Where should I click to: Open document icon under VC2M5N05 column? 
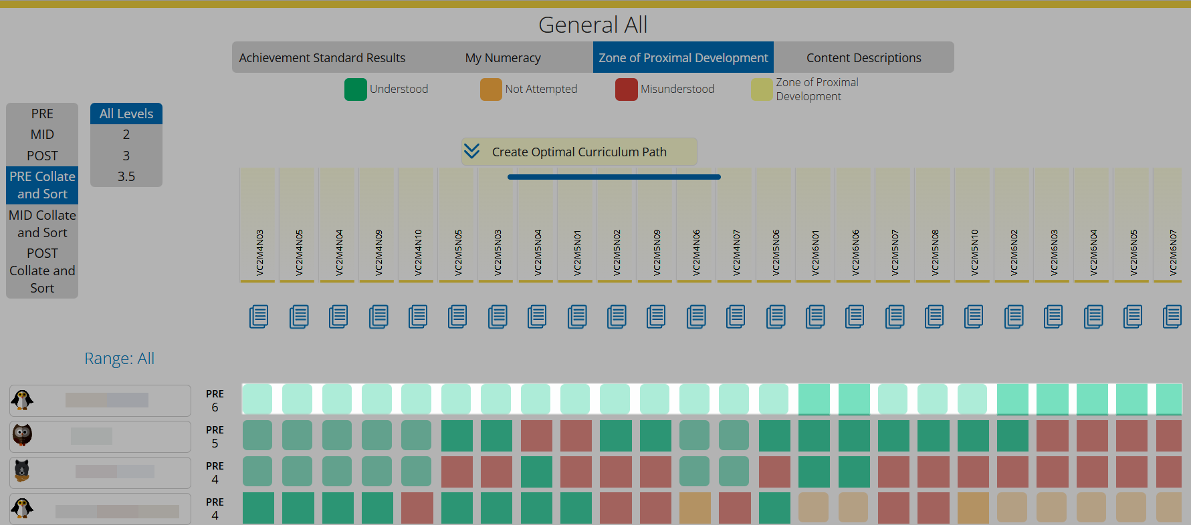[457, 316]
